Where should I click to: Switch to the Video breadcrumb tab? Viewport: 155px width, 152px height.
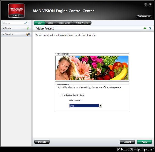(51, 23)
